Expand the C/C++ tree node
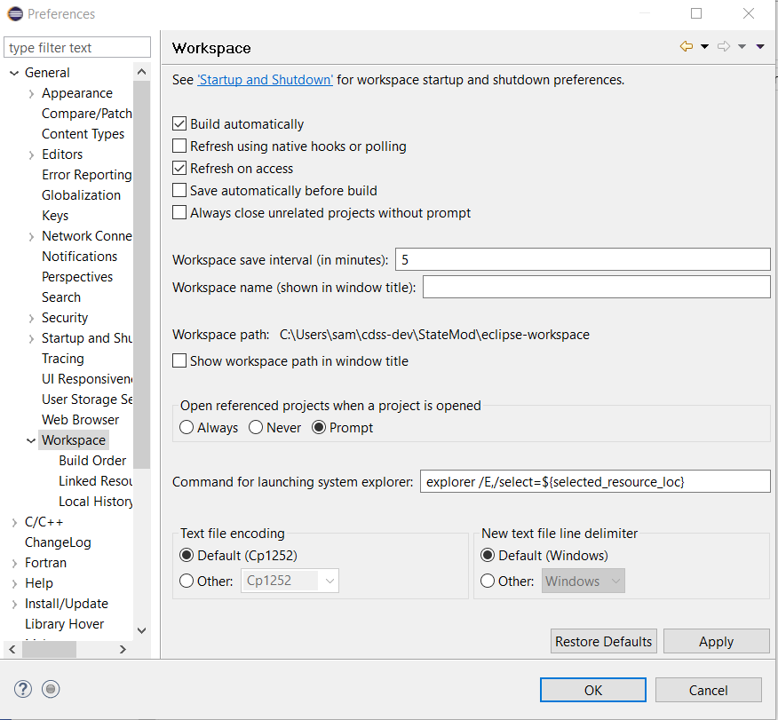The width and height of the screenshot is (778, 720). point(14,522)
